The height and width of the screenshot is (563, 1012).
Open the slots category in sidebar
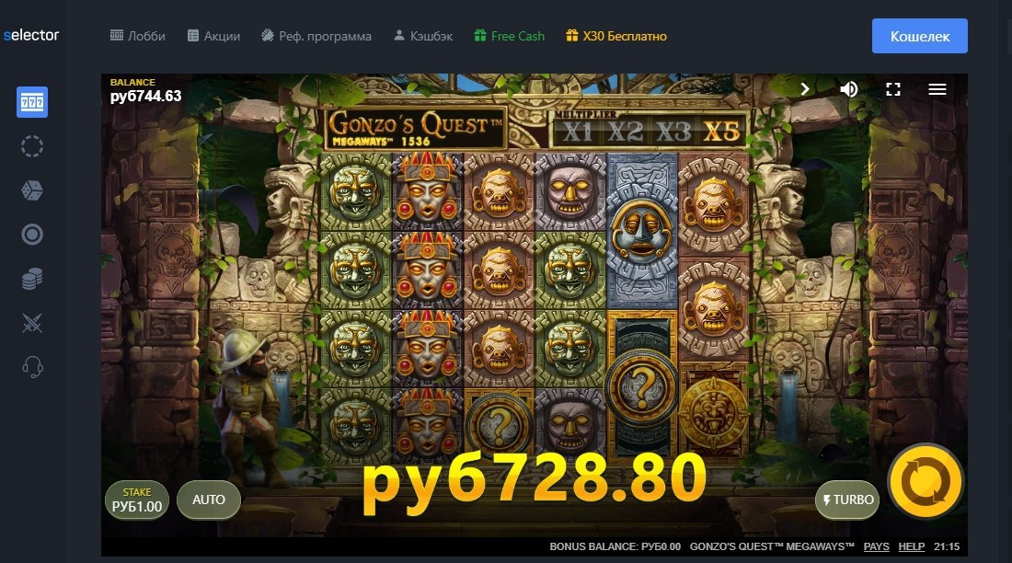coord(31,102)
